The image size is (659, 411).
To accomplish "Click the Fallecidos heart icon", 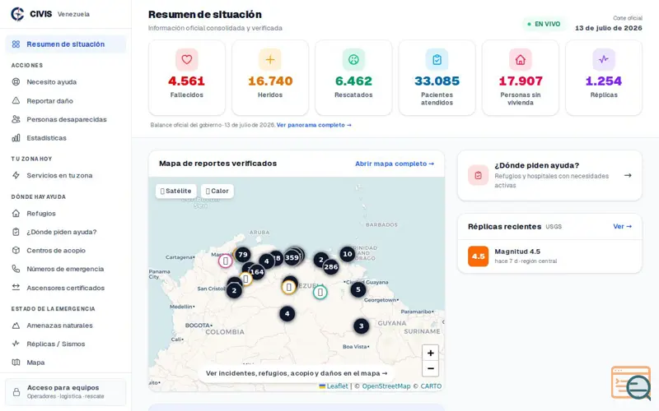I will (x=187, y=59).
